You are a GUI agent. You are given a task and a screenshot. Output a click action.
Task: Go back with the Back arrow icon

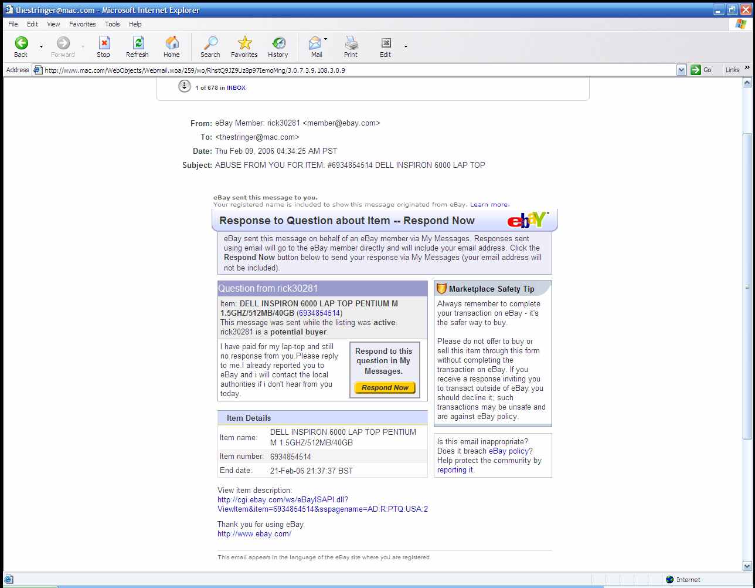[x=21, y=43]
